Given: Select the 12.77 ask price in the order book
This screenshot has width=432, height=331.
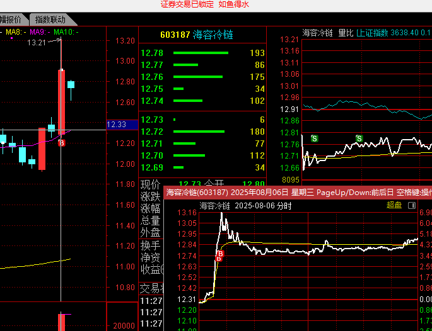Looking at the screenshot, I should 152,65.
